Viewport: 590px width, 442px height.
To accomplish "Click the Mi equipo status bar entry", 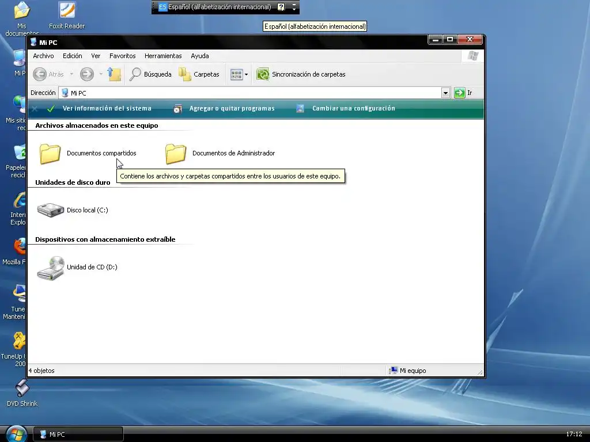I will (407, 371).
